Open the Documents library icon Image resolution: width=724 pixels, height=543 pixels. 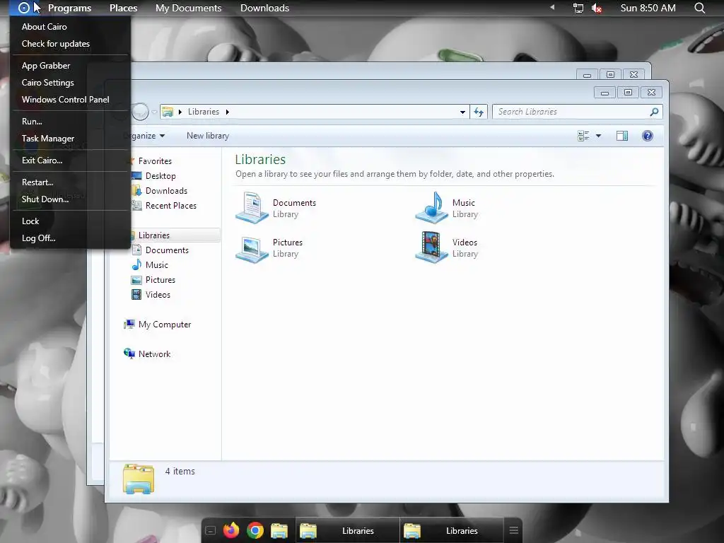[252, 208]
